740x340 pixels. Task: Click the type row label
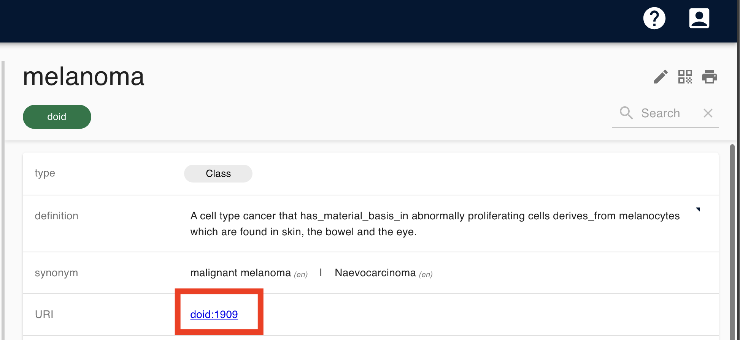click(x=45, y=173)
